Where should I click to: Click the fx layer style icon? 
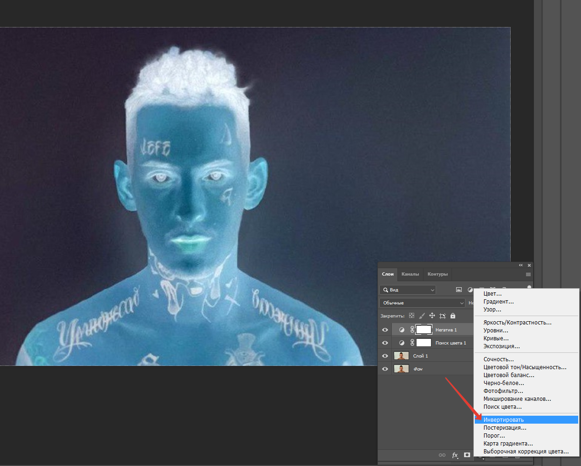[455, 455]
